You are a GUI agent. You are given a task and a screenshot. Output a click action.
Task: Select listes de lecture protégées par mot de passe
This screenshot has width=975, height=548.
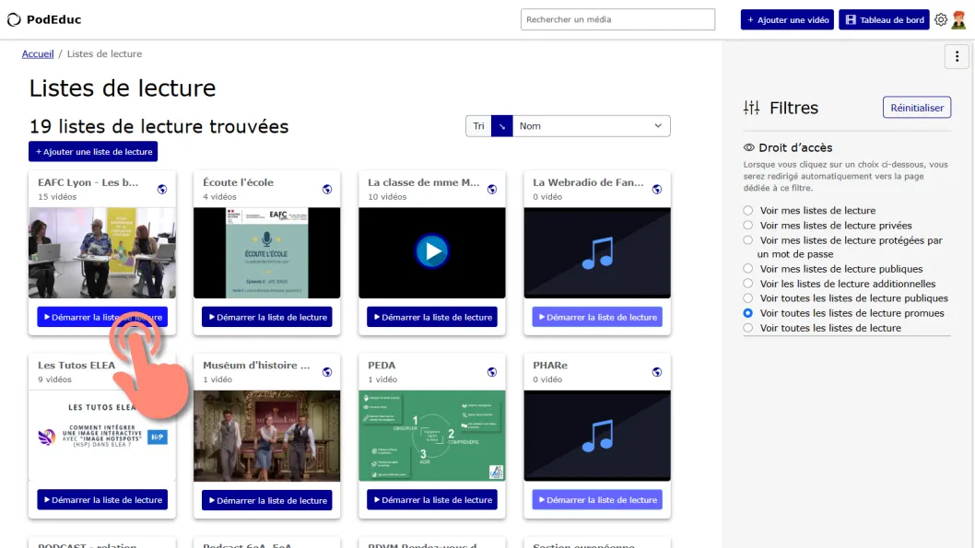click(748, 240)
